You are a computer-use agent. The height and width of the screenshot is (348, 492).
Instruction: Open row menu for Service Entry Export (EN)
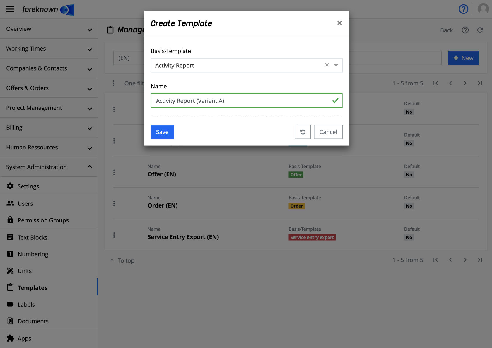point(114,235)
